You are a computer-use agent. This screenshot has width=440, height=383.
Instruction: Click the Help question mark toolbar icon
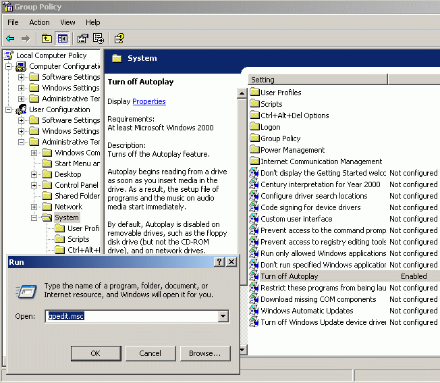[x=118, y=39]
